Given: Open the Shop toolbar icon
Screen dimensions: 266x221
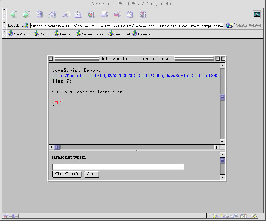Looking at the screenshot, I should point(130,14).
